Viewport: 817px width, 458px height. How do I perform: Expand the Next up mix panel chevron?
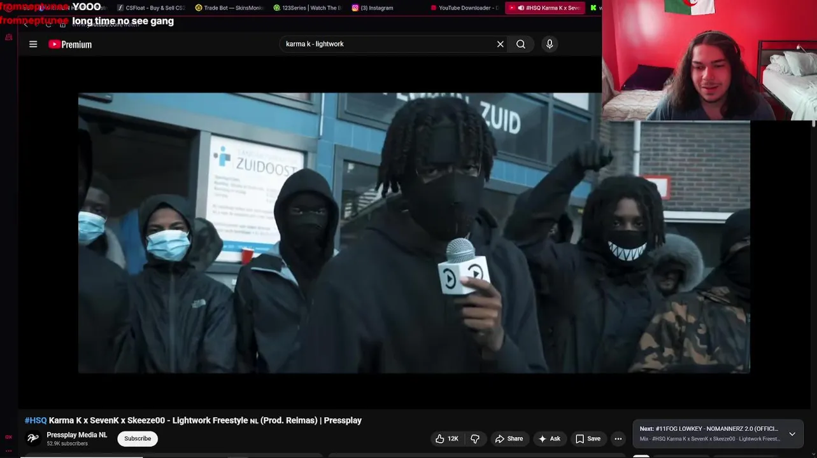792,434
